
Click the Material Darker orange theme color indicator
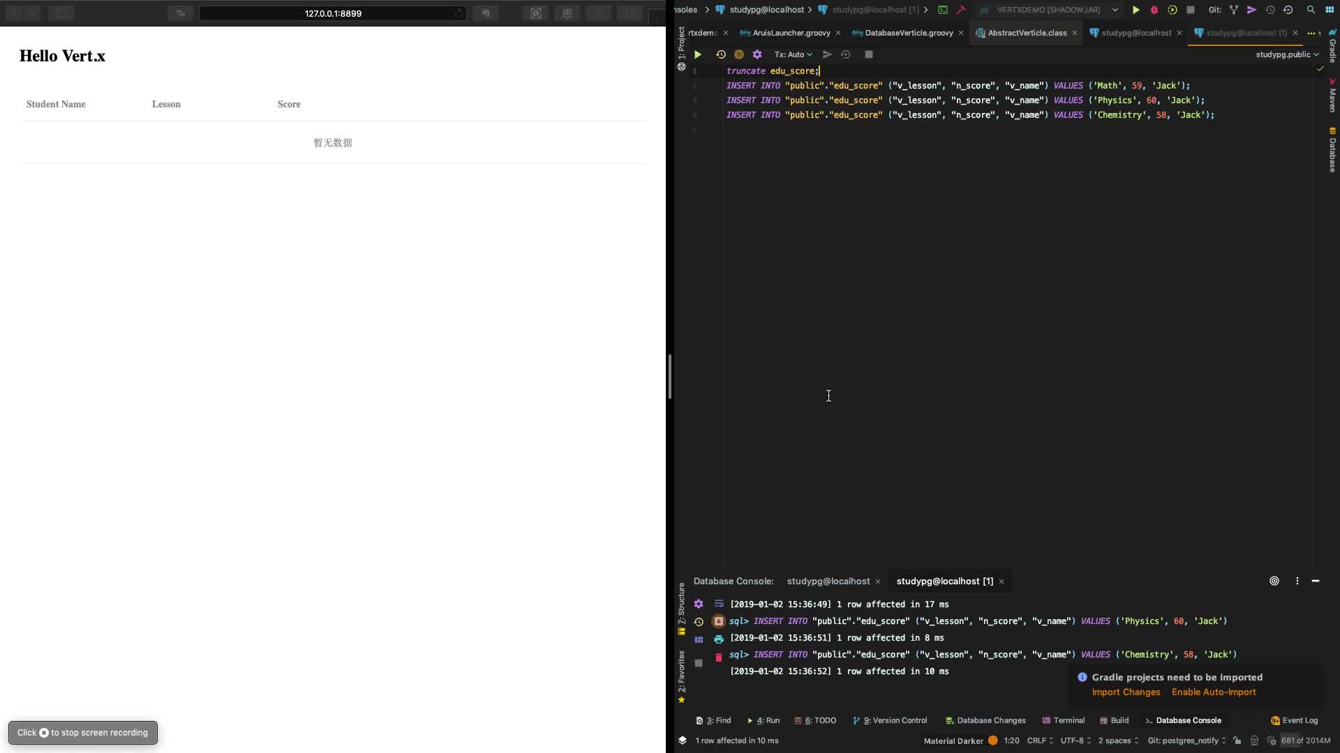click(992, 740)
